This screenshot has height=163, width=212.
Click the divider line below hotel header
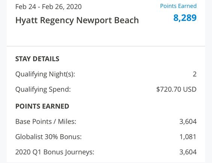(106, 46)
